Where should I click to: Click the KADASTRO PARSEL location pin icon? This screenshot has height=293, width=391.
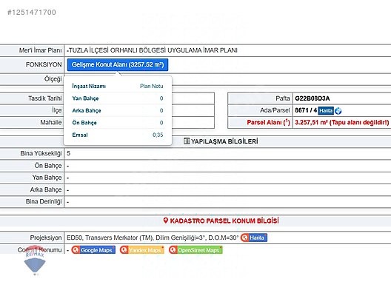(x=166, y=220)
